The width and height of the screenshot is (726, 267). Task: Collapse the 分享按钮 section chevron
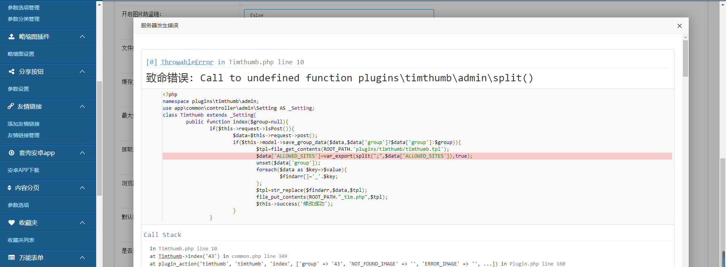(x=82, y=71)
